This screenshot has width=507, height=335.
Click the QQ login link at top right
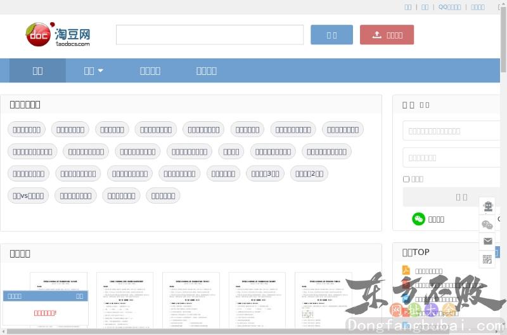tap(449, 7)
